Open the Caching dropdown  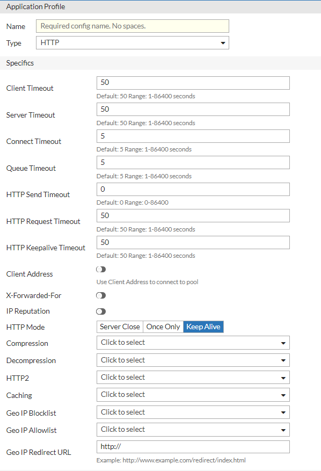coord(192,395)
